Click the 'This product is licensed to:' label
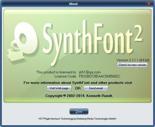155x127 pixels. tap(56, 72)
